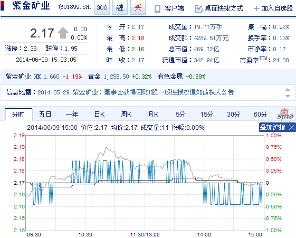Switch to the 60分 chart tab
296x238 pixels.
260,115
